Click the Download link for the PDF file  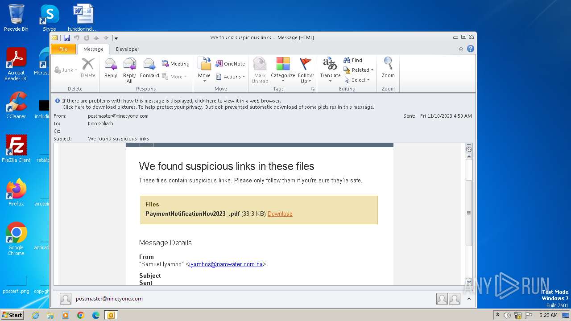coord(280,214)
